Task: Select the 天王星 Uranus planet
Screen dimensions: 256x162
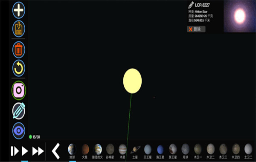Action: click(x=148, y=151)
